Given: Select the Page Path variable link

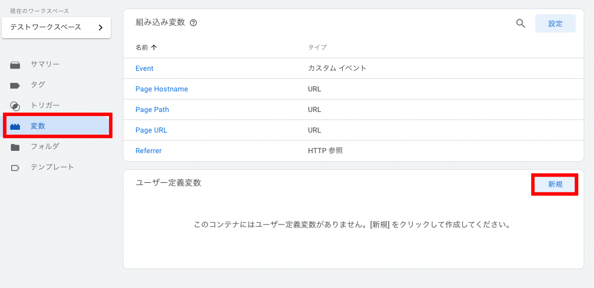Looking at the screenshot, I should click(x=152, y=110).
